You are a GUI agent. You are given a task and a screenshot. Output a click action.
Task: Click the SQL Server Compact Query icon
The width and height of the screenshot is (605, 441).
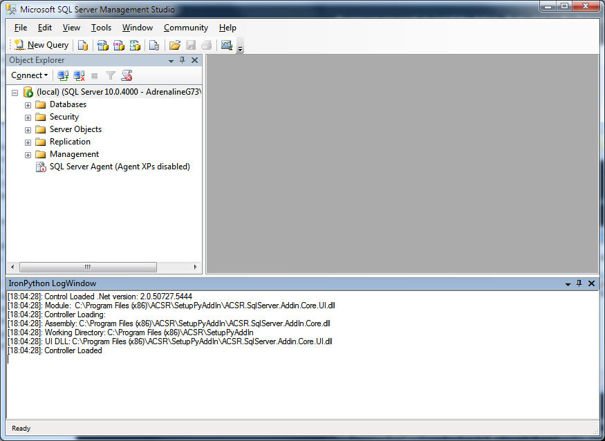point(154,45)
